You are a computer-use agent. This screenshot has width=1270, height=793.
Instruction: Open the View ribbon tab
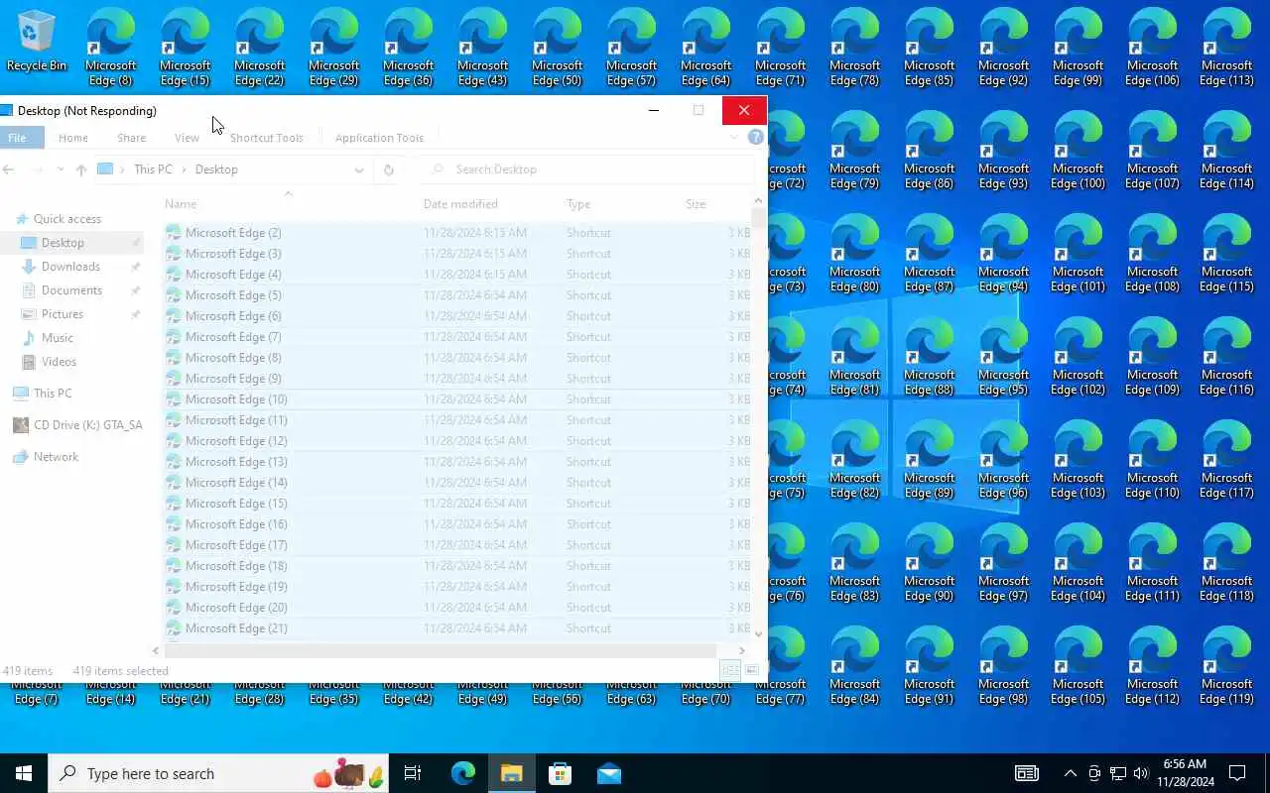pyautogui.click(x=187, y=138)
